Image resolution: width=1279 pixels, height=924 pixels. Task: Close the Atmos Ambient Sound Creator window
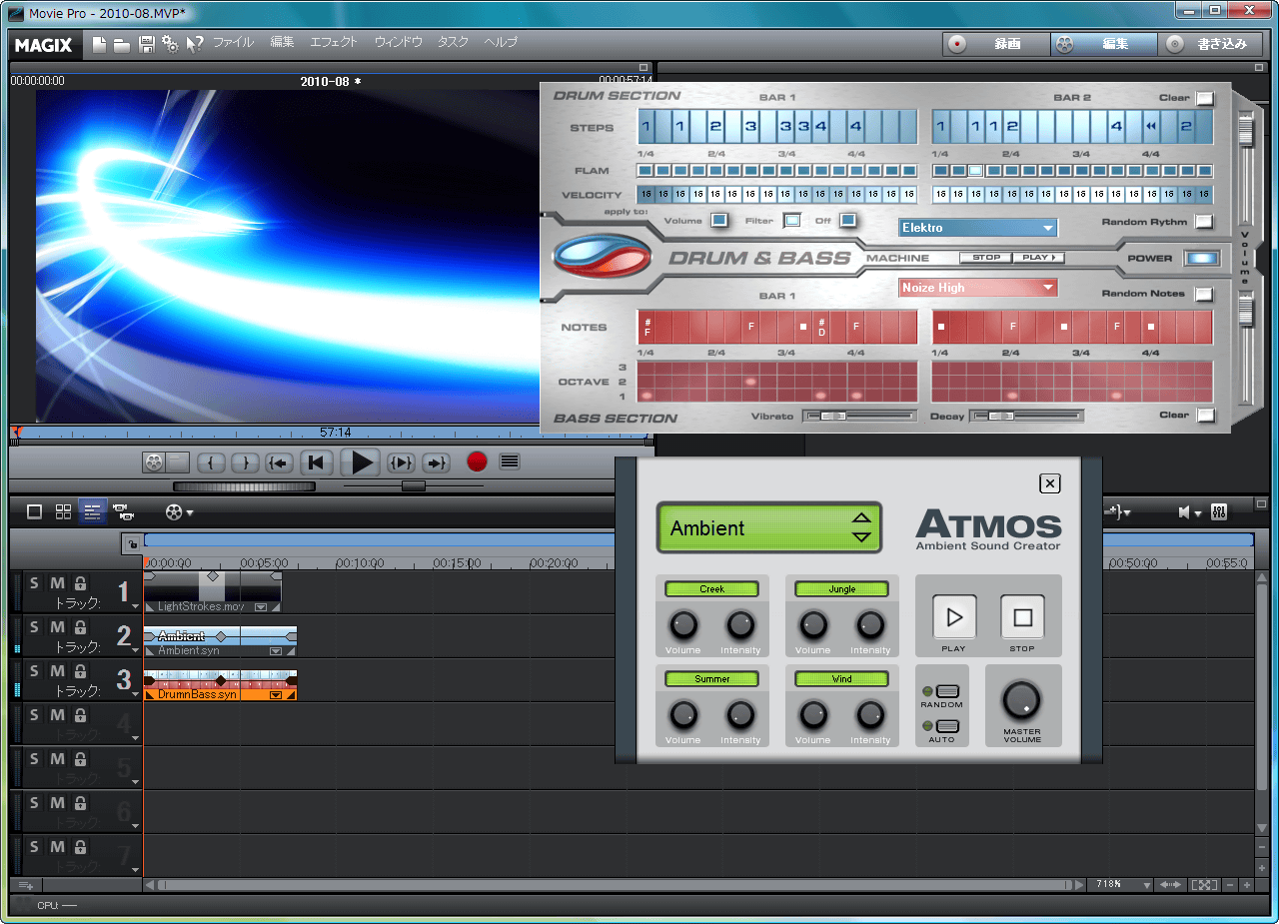tap(1049, 483)
